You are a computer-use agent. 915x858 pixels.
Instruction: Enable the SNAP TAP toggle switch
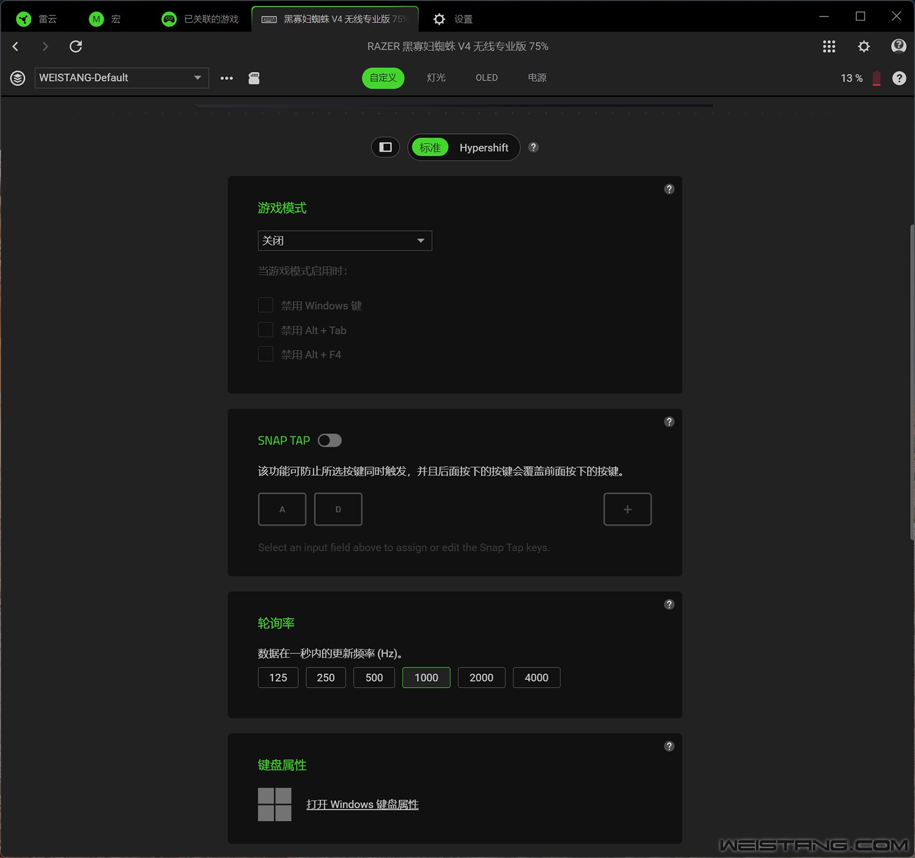pyautogui.click(x=330, y=440)
